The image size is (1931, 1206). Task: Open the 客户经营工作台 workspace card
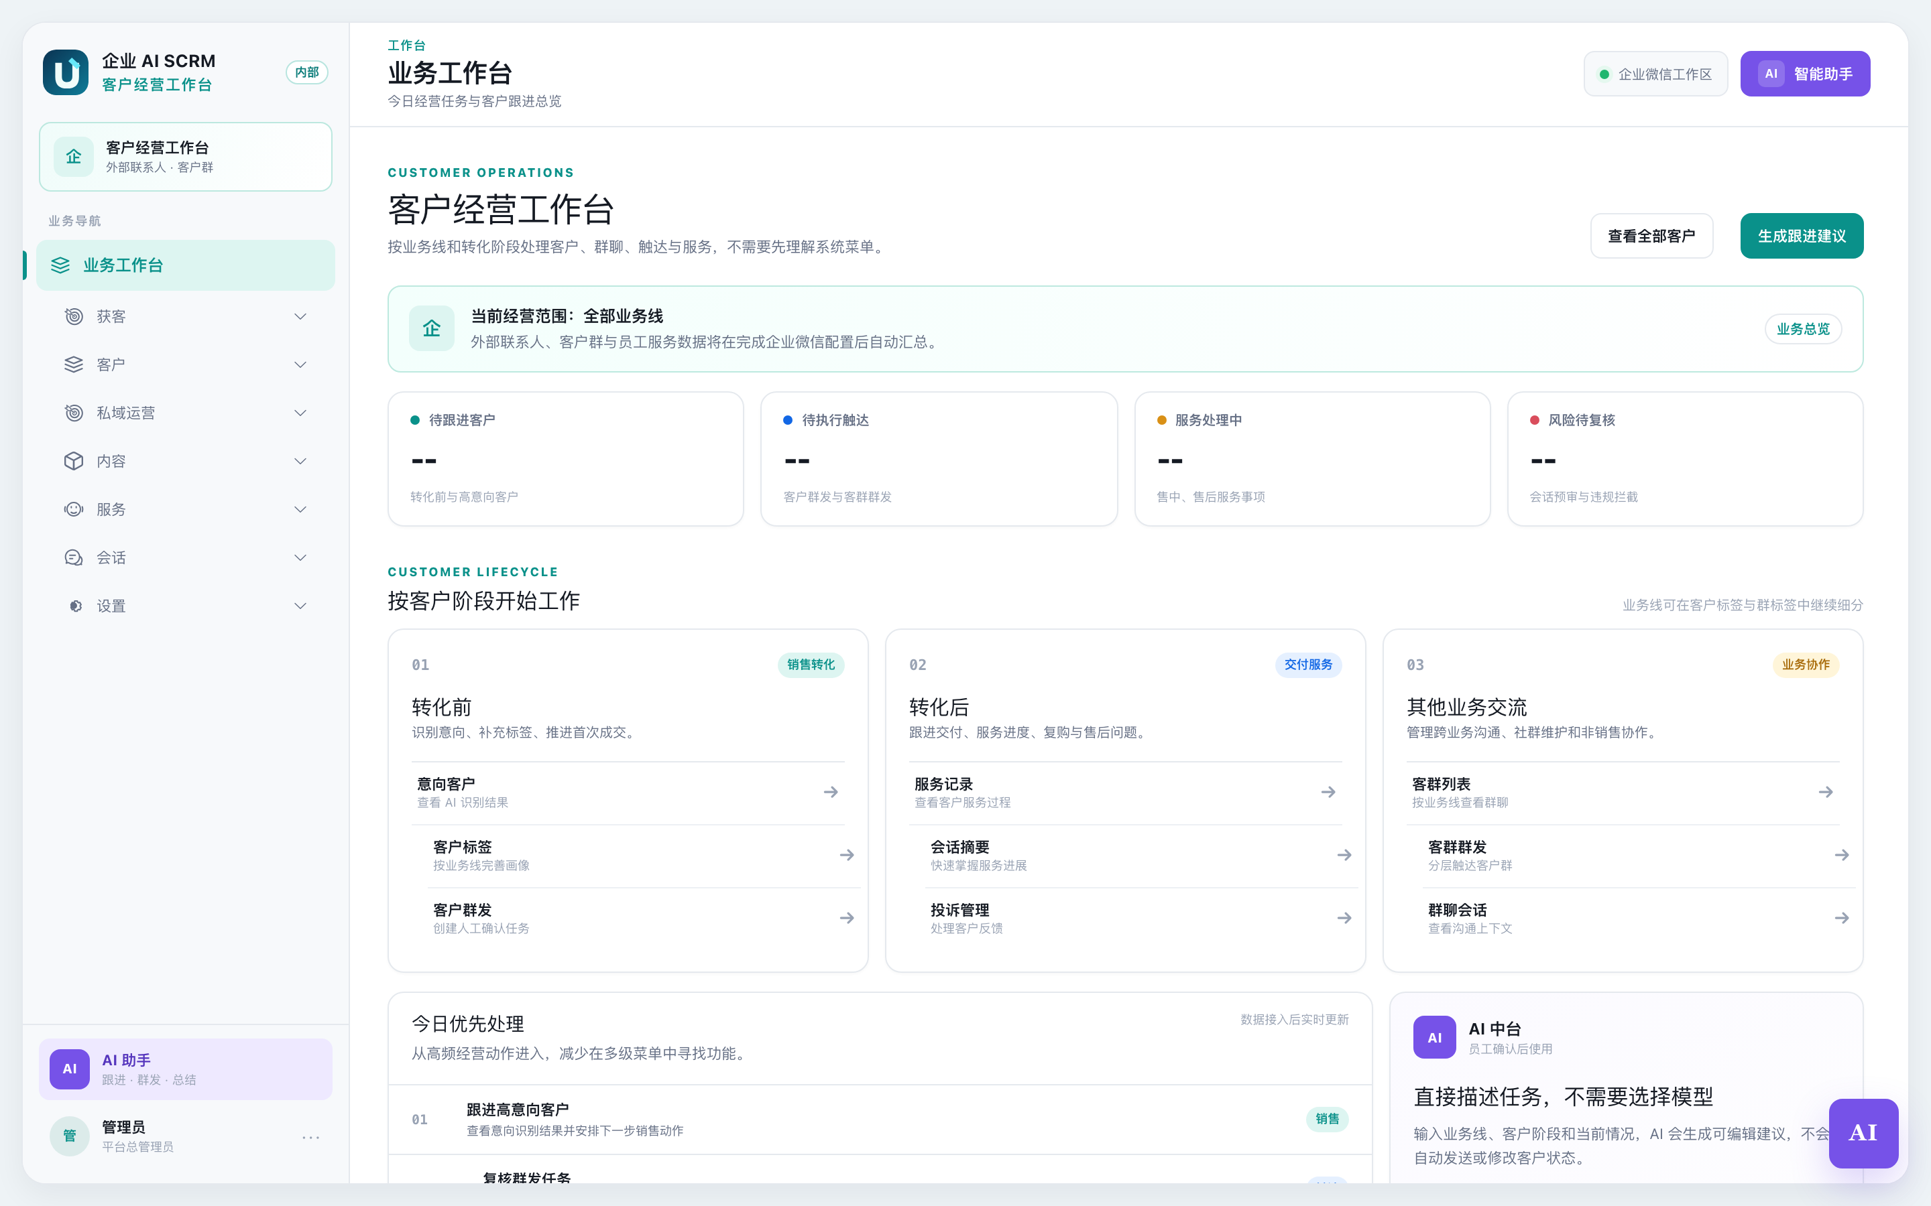(x=185, y=156)
